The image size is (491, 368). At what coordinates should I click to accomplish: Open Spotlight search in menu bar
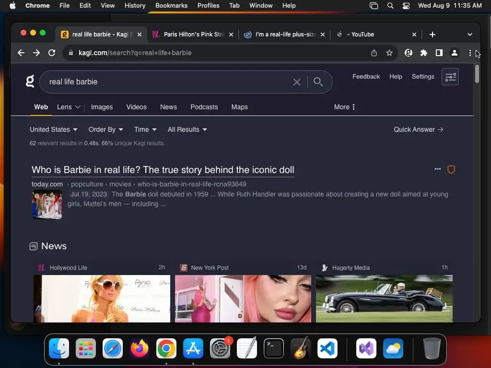(x=390, y=6)
